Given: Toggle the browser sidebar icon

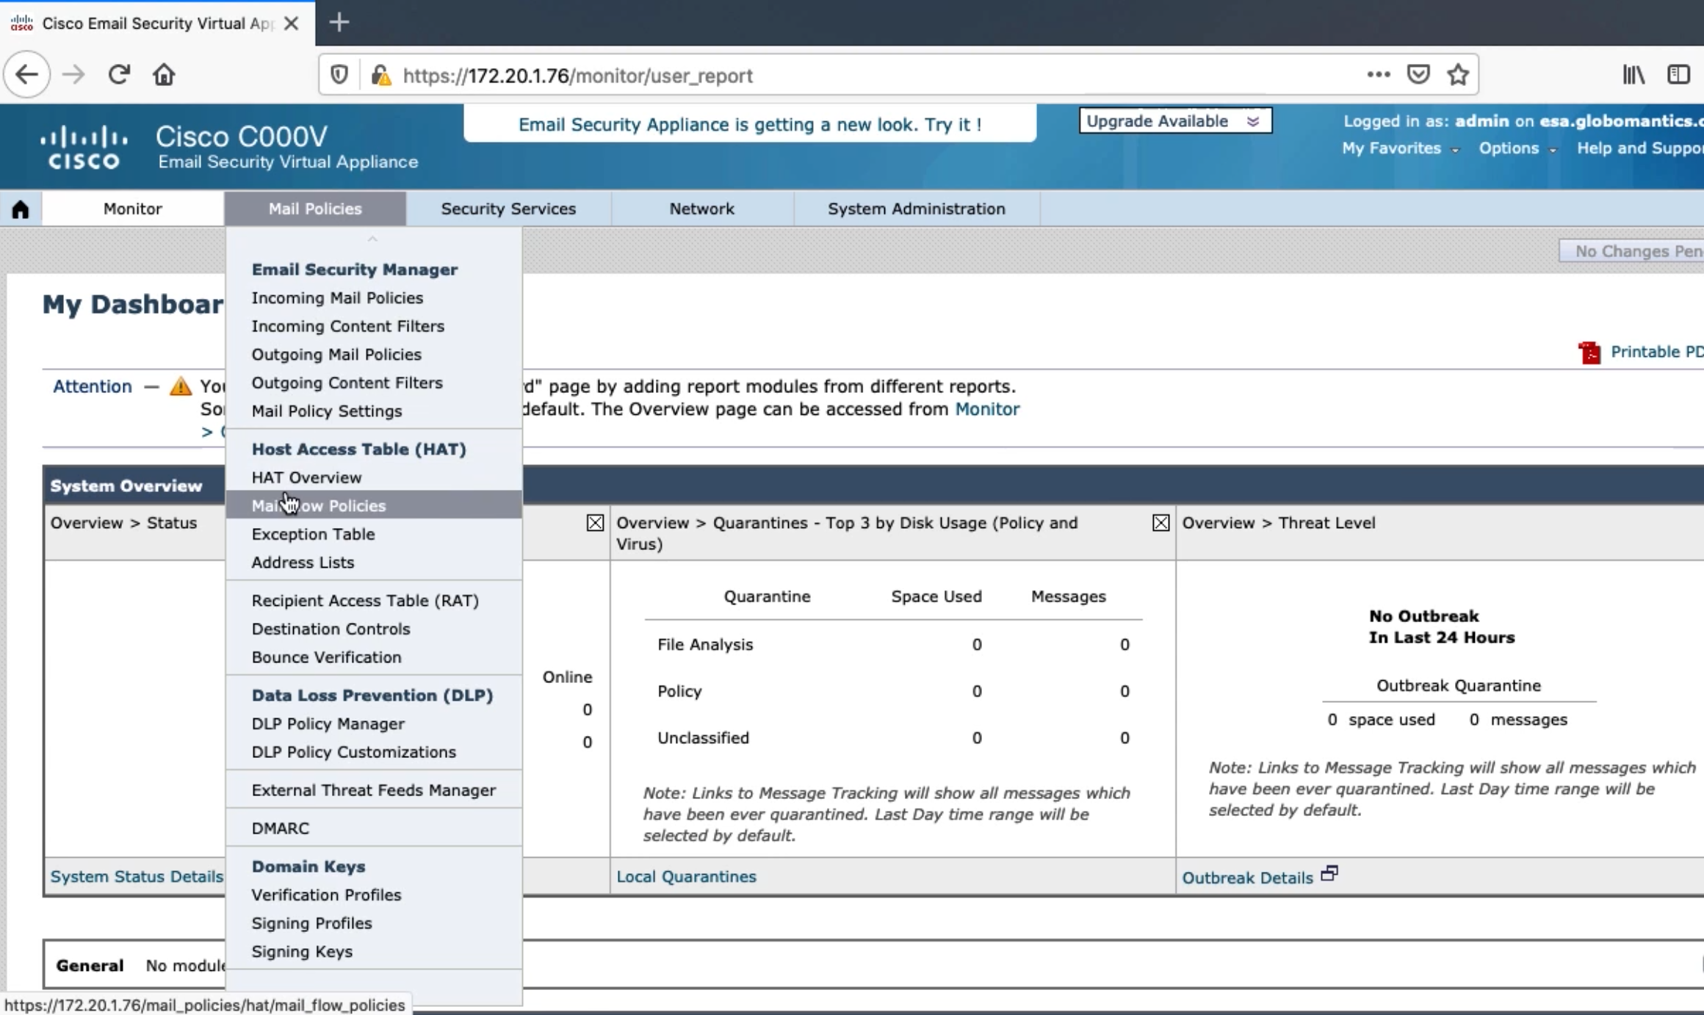Looking at the screenshot, I should pos(1678,74).
